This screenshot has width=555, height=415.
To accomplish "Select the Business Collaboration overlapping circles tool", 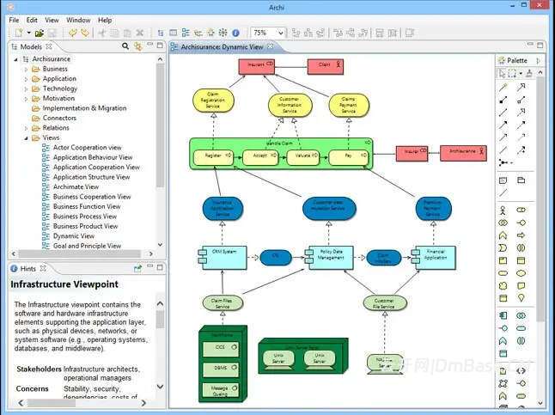I will pyautogui.click(x=503, y=223).
